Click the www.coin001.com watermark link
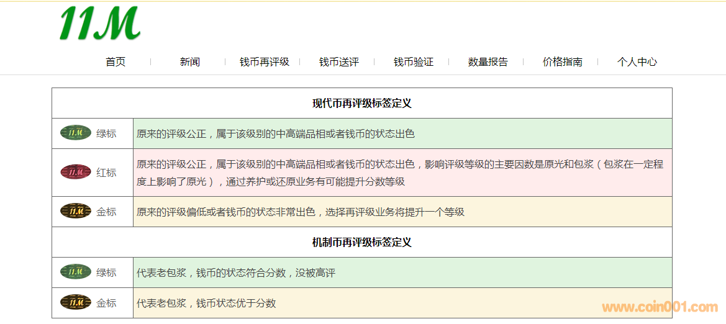726x324 pixels. tap(660, 307)
